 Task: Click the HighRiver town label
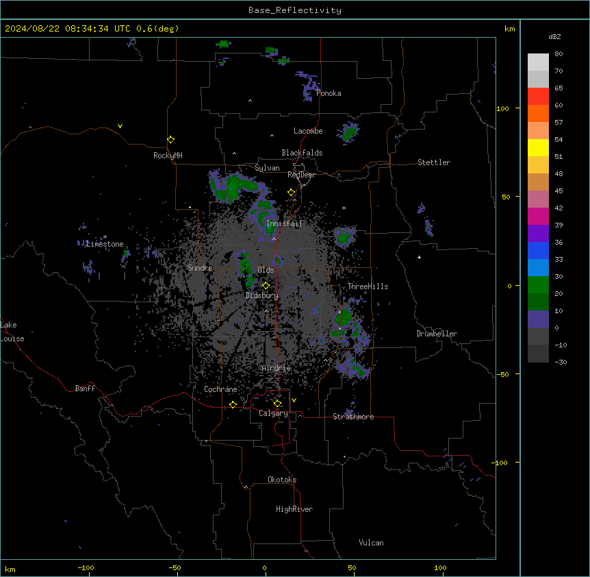(294, 509)
